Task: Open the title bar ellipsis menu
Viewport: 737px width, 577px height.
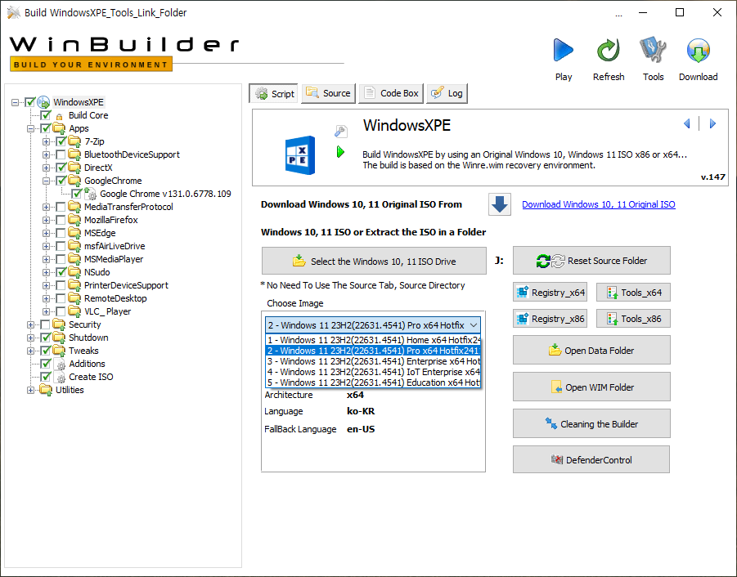Action: pos(618,14)
